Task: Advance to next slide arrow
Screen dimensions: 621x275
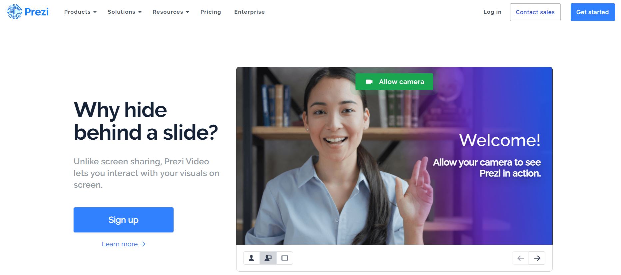Action: 537,258
